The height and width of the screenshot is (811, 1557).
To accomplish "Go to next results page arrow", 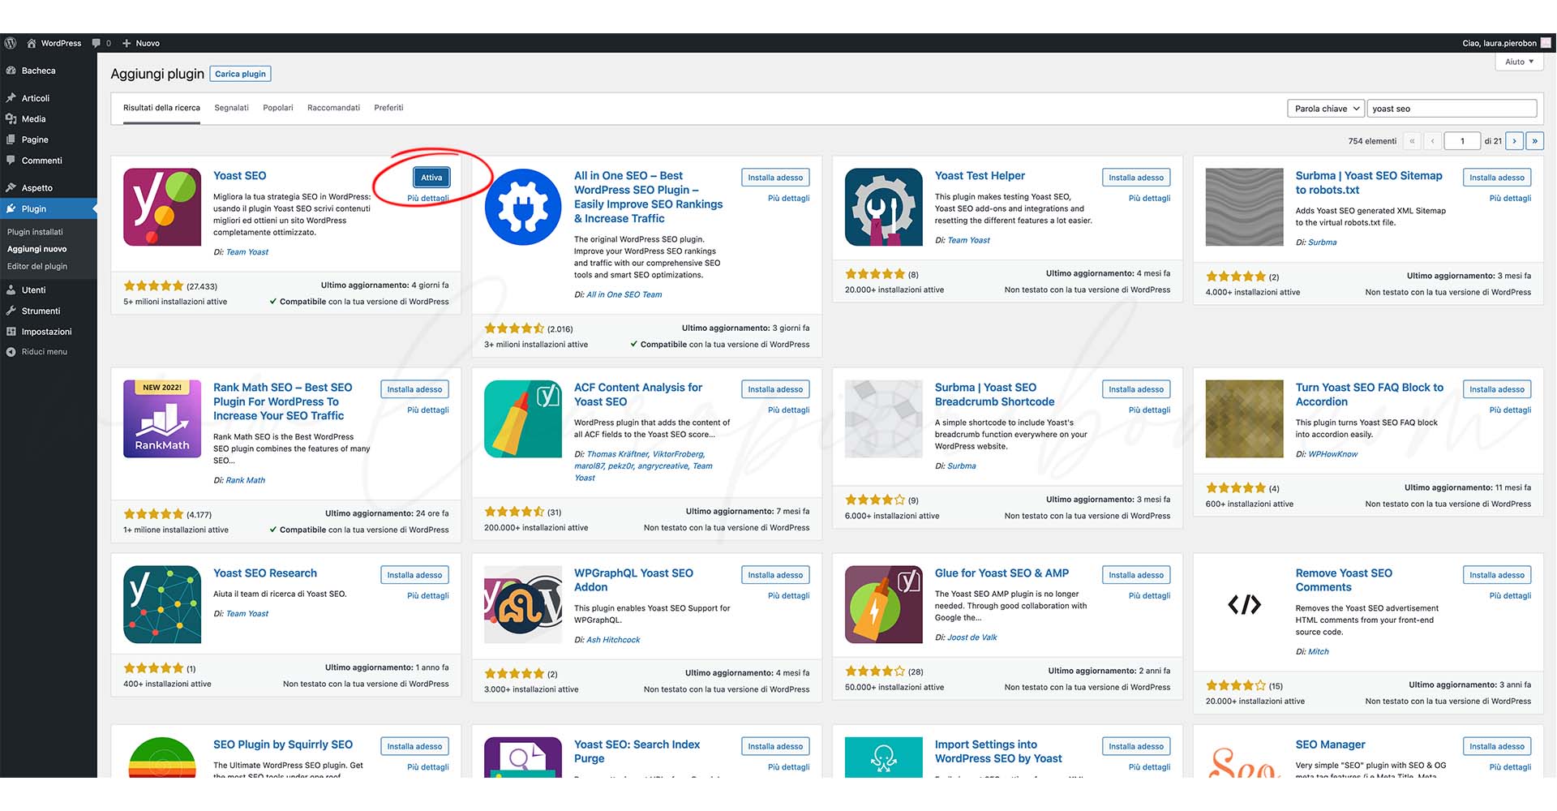I will [1514, 141].
